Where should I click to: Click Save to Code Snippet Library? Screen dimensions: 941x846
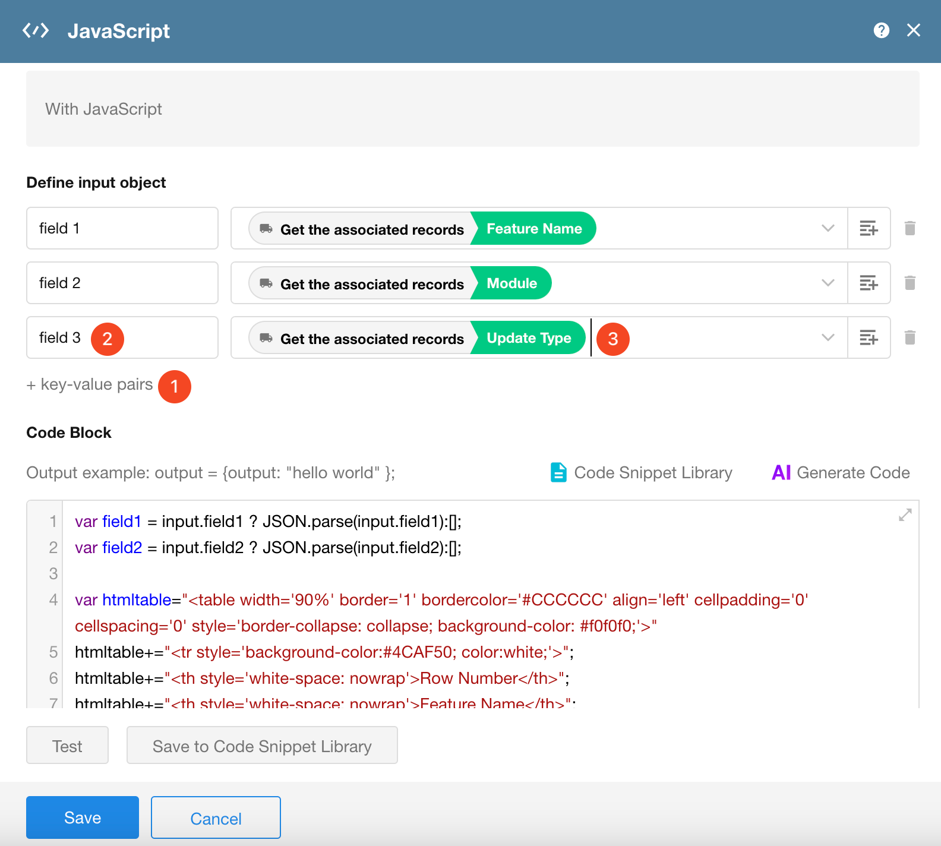pos(262,746)
